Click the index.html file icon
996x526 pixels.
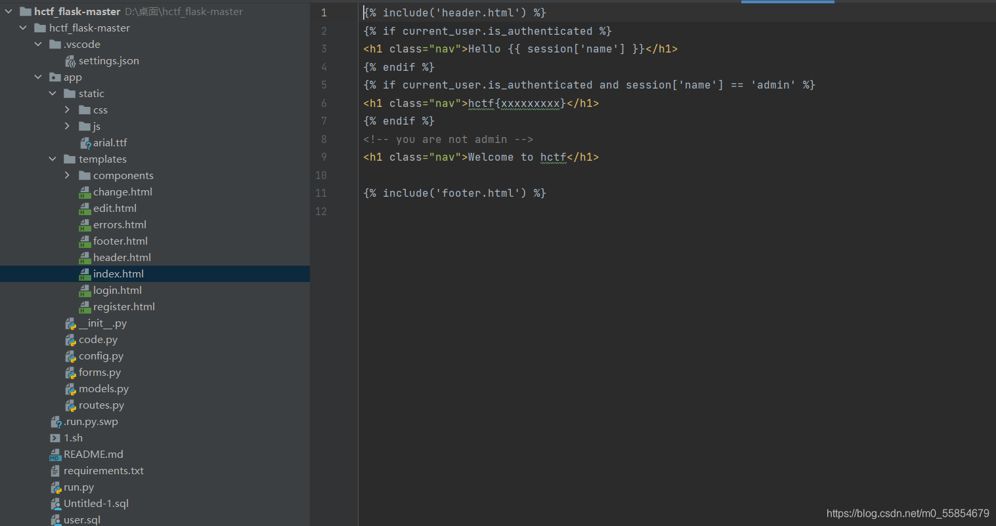click(85, 274)
